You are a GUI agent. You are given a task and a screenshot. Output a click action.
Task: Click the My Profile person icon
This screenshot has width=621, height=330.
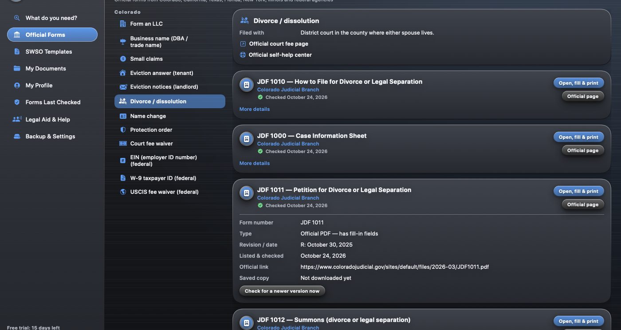pos(17,86)
